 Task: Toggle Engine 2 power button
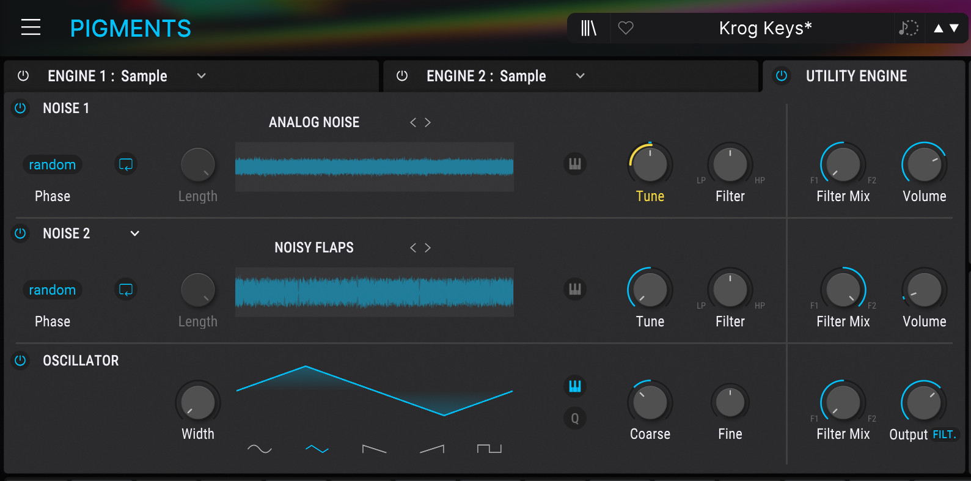coord(402,76)
